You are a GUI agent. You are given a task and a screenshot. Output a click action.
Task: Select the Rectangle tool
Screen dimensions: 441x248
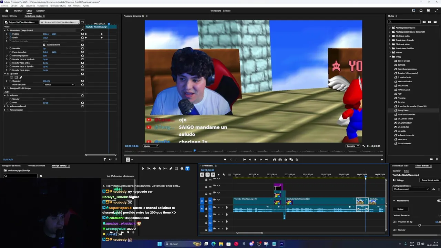click(176, 168)
